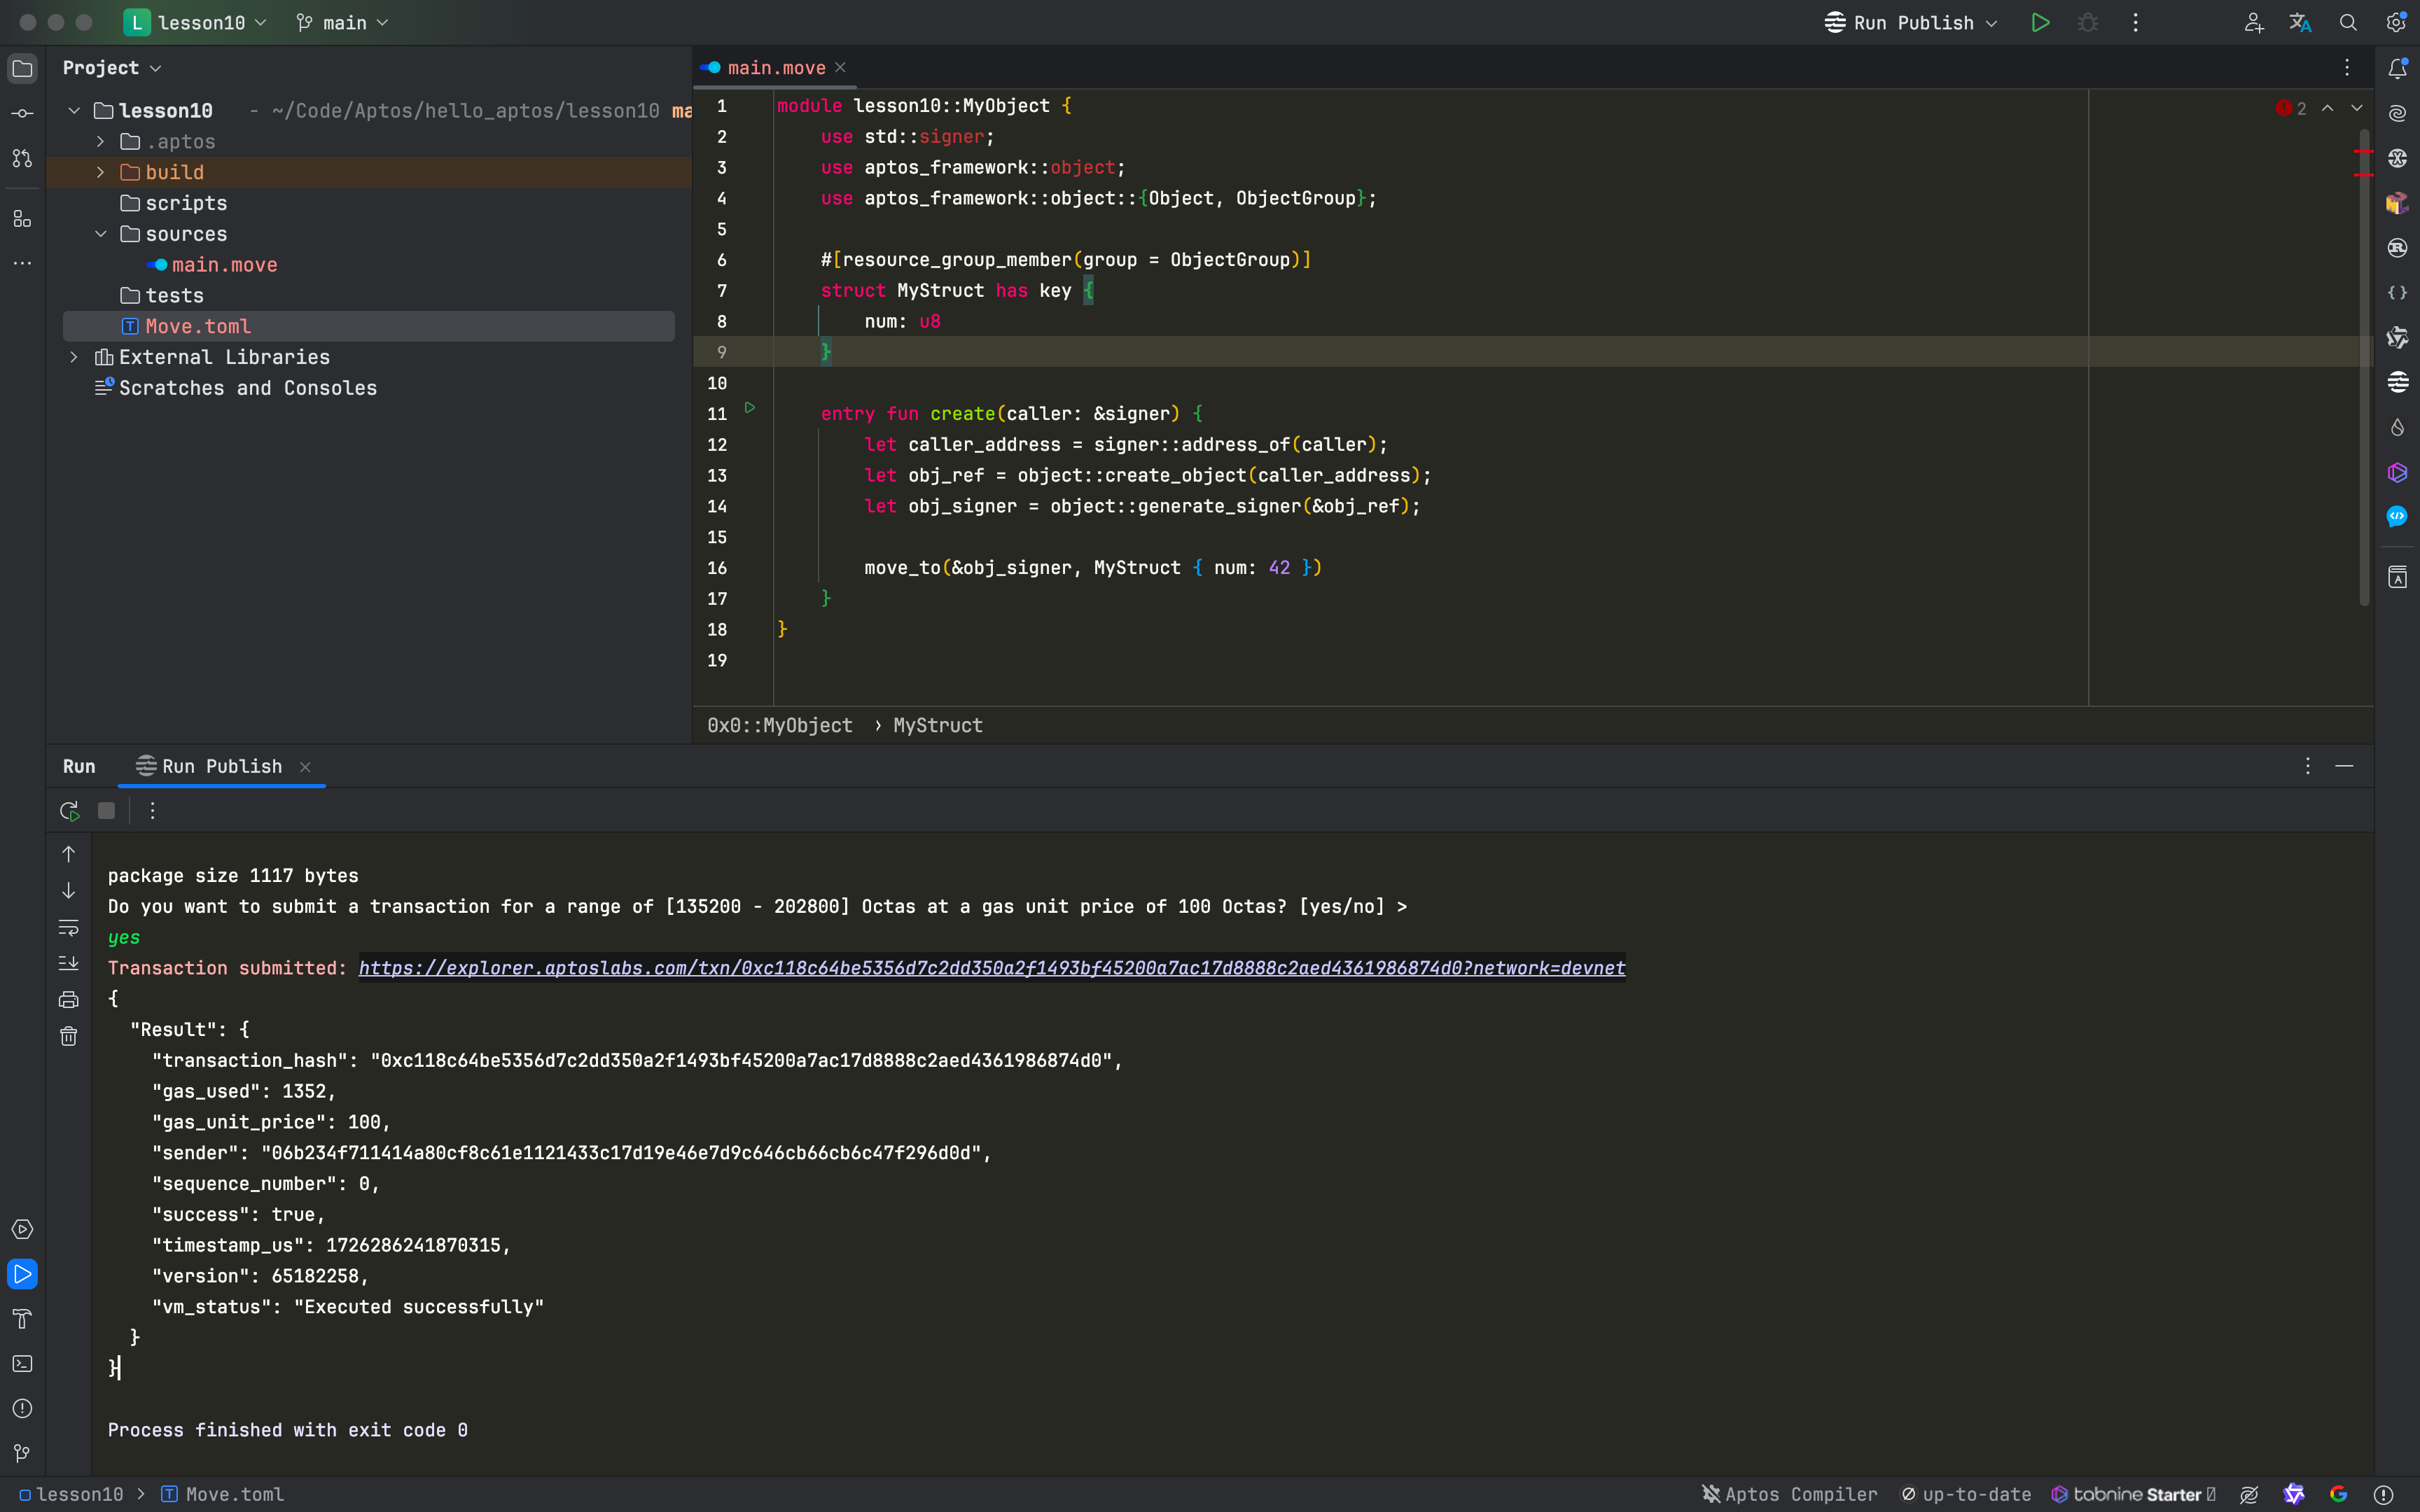Image resolution: width=2420 pixels, height=1512 pixels.
Task: Toggle the Aptos Compiler status bar widget
Action: click(x=1790, y=1494)
